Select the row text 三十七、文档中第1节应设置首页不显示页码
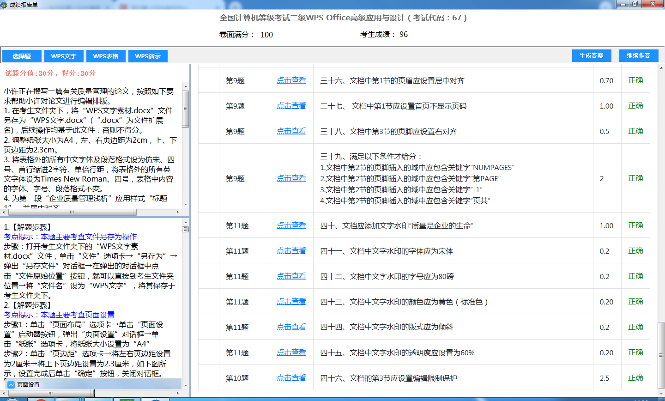665x401 pixels. click(393, 106)
